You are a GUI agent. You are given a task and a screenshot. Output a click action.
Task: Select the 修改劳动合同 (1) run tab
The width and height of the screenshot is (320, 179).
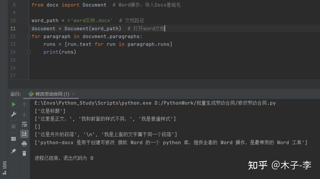point(50,94)
